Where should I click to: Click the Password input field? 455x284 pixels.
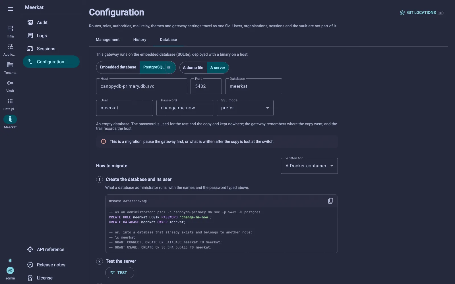[x=185, y=108]
